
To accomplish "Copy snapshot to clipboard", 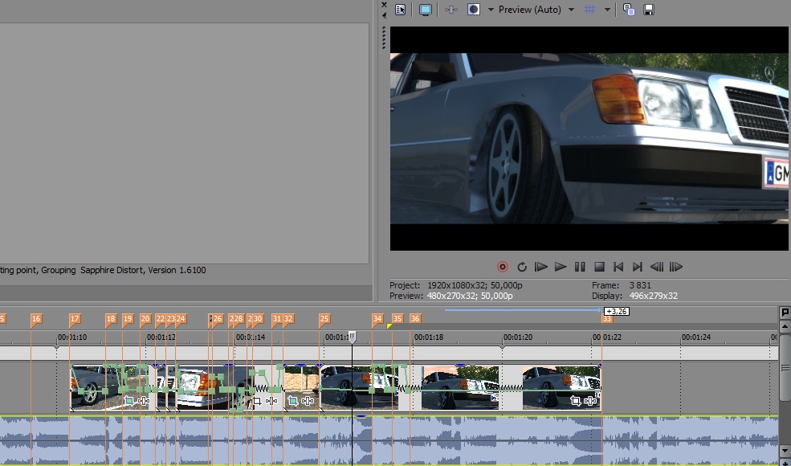I will coord(629,10).
